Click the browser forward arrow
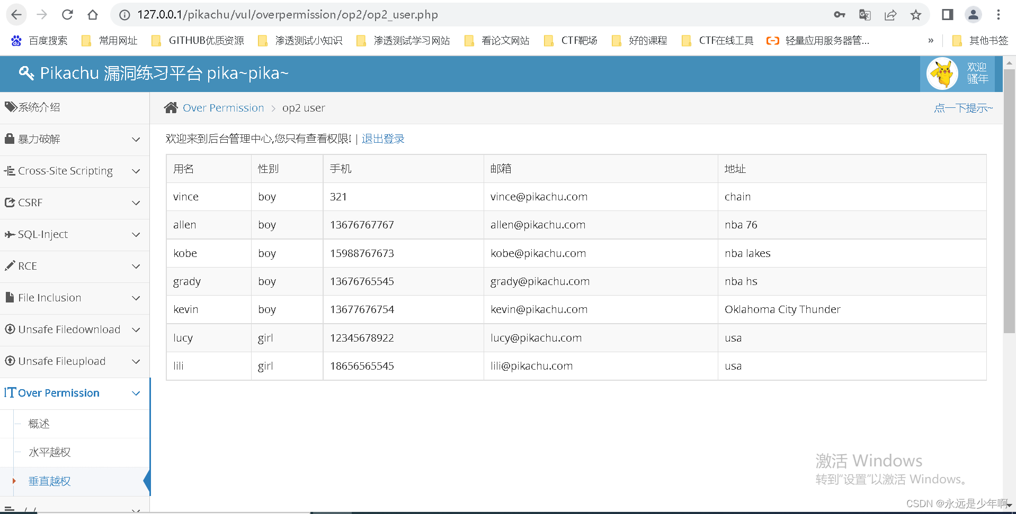The image size is (1016, 514). pyautogui.click(x=42, y=15)
